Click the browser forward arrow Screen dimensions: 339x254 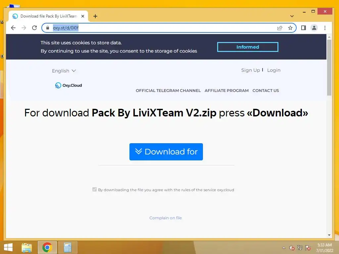pos(24,28)
